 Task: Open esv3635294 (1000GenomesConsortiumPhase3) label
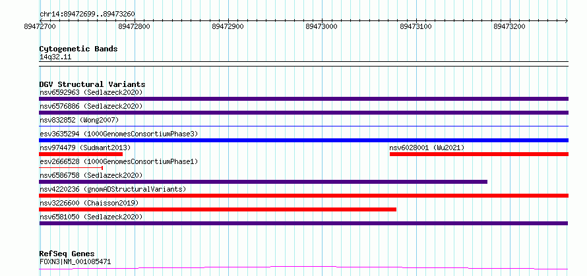pos(118,134)
